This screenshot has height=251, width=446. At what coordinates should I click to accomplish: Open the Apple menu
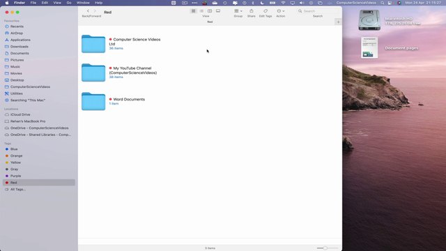(7, 3)
